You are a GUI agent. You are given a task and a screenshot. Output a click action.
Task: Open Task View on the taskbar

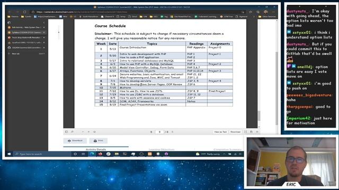click(x=83, y=154)
